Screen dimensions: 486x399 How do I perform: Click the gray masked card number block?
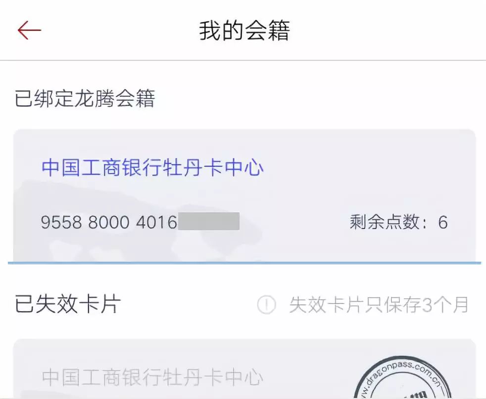click(x=209, y=221)
